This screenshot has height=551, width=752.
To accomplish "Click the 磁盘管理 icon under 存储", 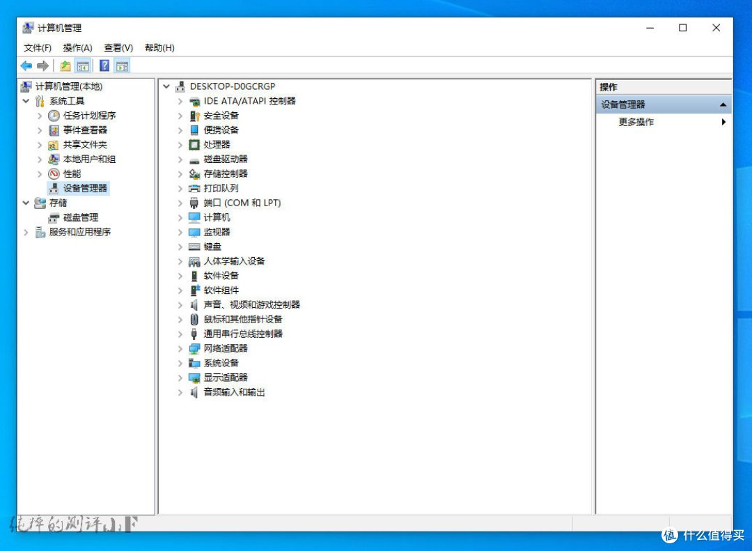I will [53, 217].
